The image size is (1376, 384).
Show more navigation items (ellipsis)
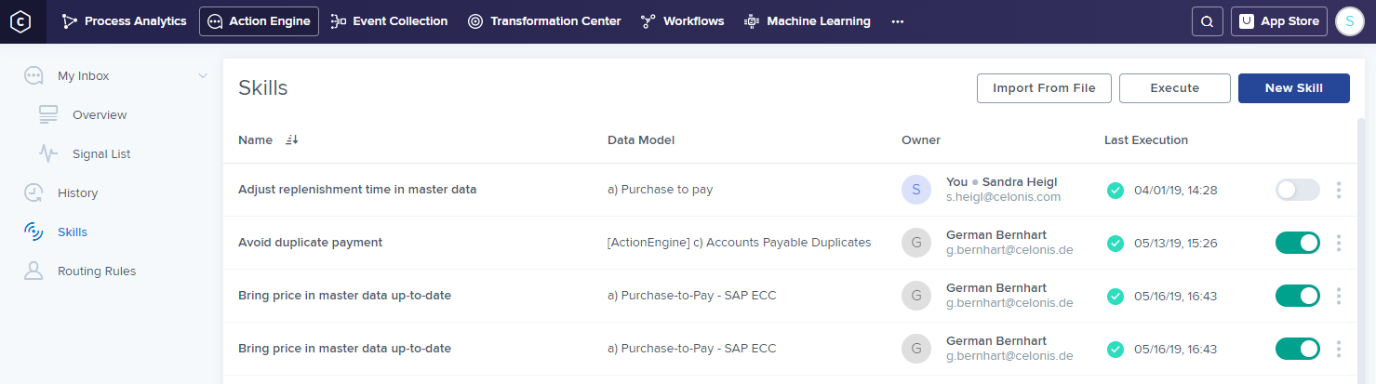click(898, 21)
